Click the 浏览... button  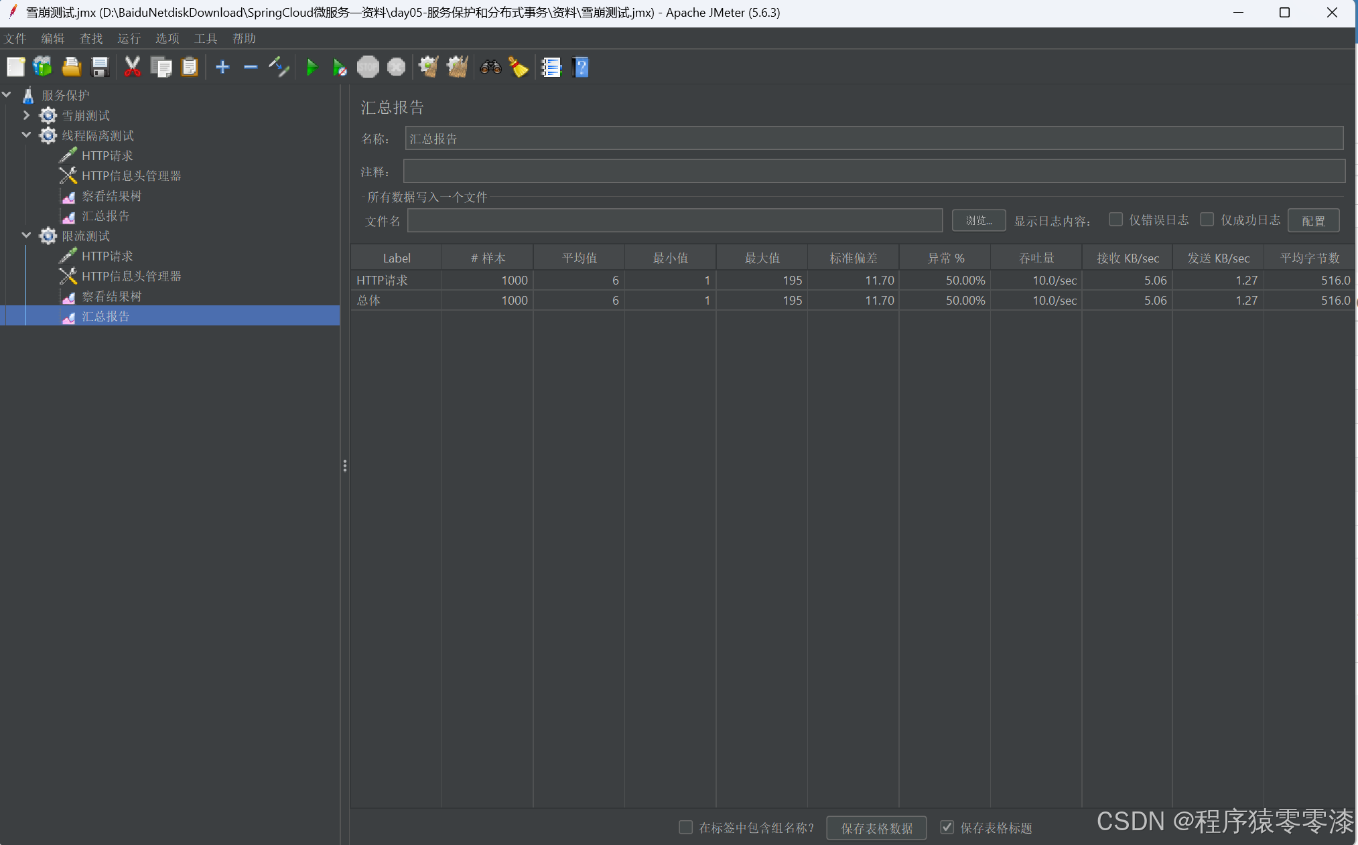(979, 220)
